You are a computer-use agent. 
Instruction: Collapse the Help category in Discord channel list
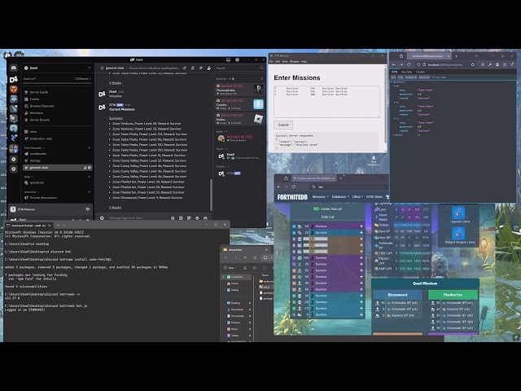(28, 177)
